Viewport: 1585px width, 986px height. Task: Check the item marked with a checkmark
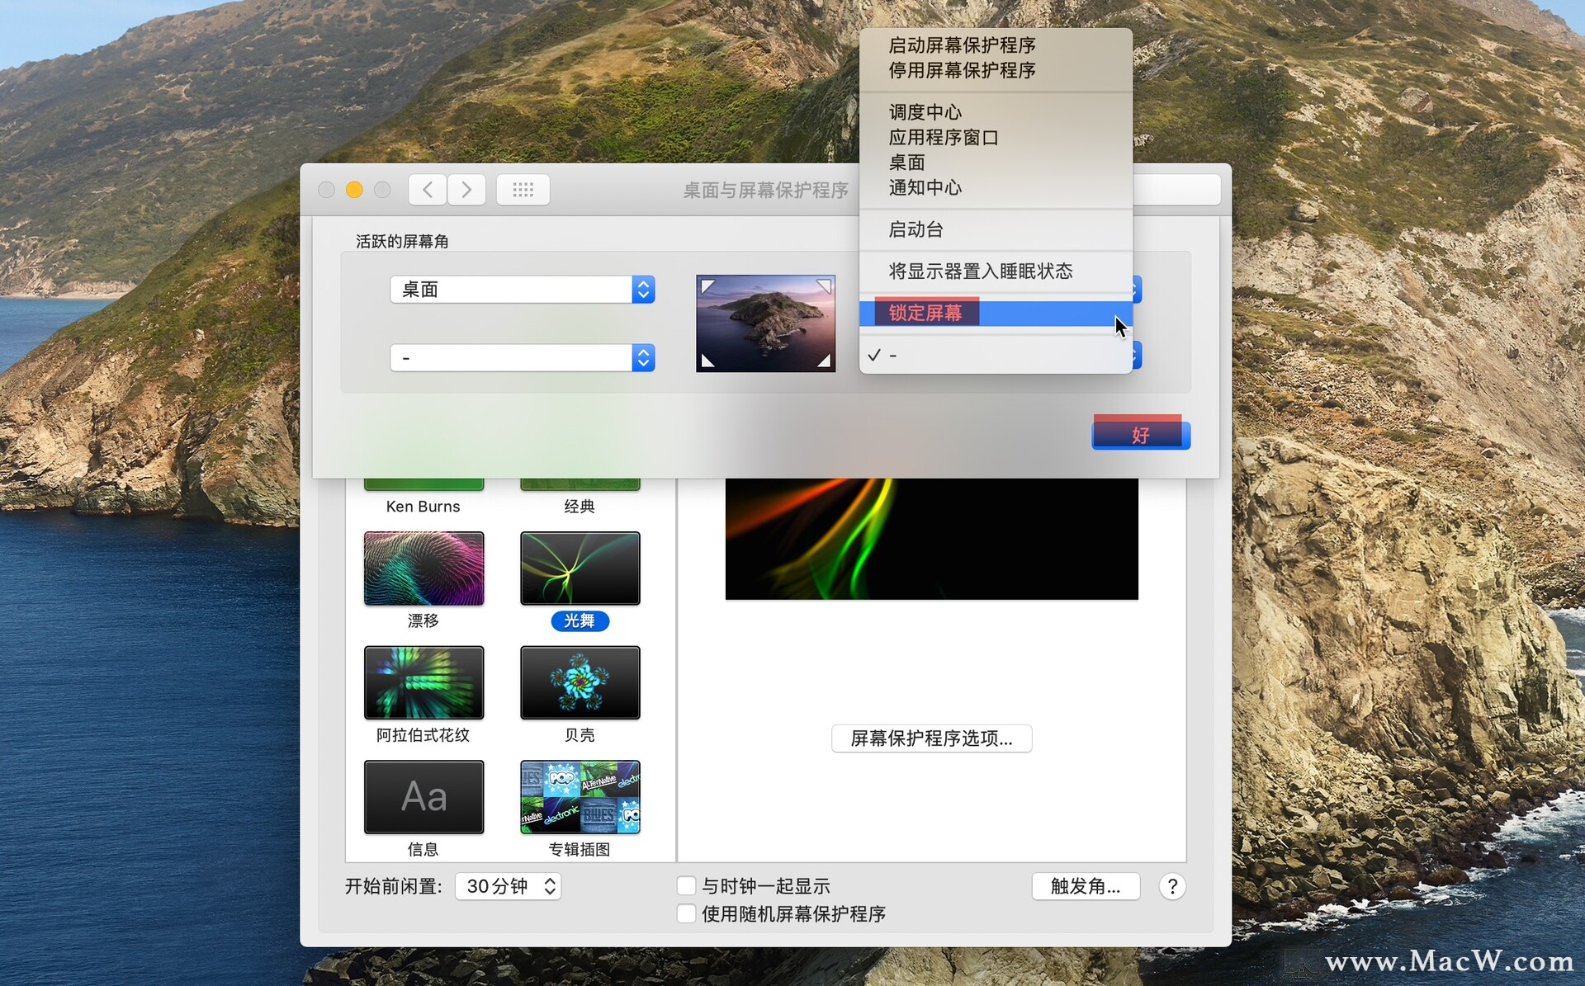pyautogui.click(x=892, y=355)
